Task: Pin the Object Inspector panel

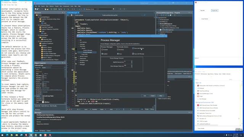Action: pos(63,63)
